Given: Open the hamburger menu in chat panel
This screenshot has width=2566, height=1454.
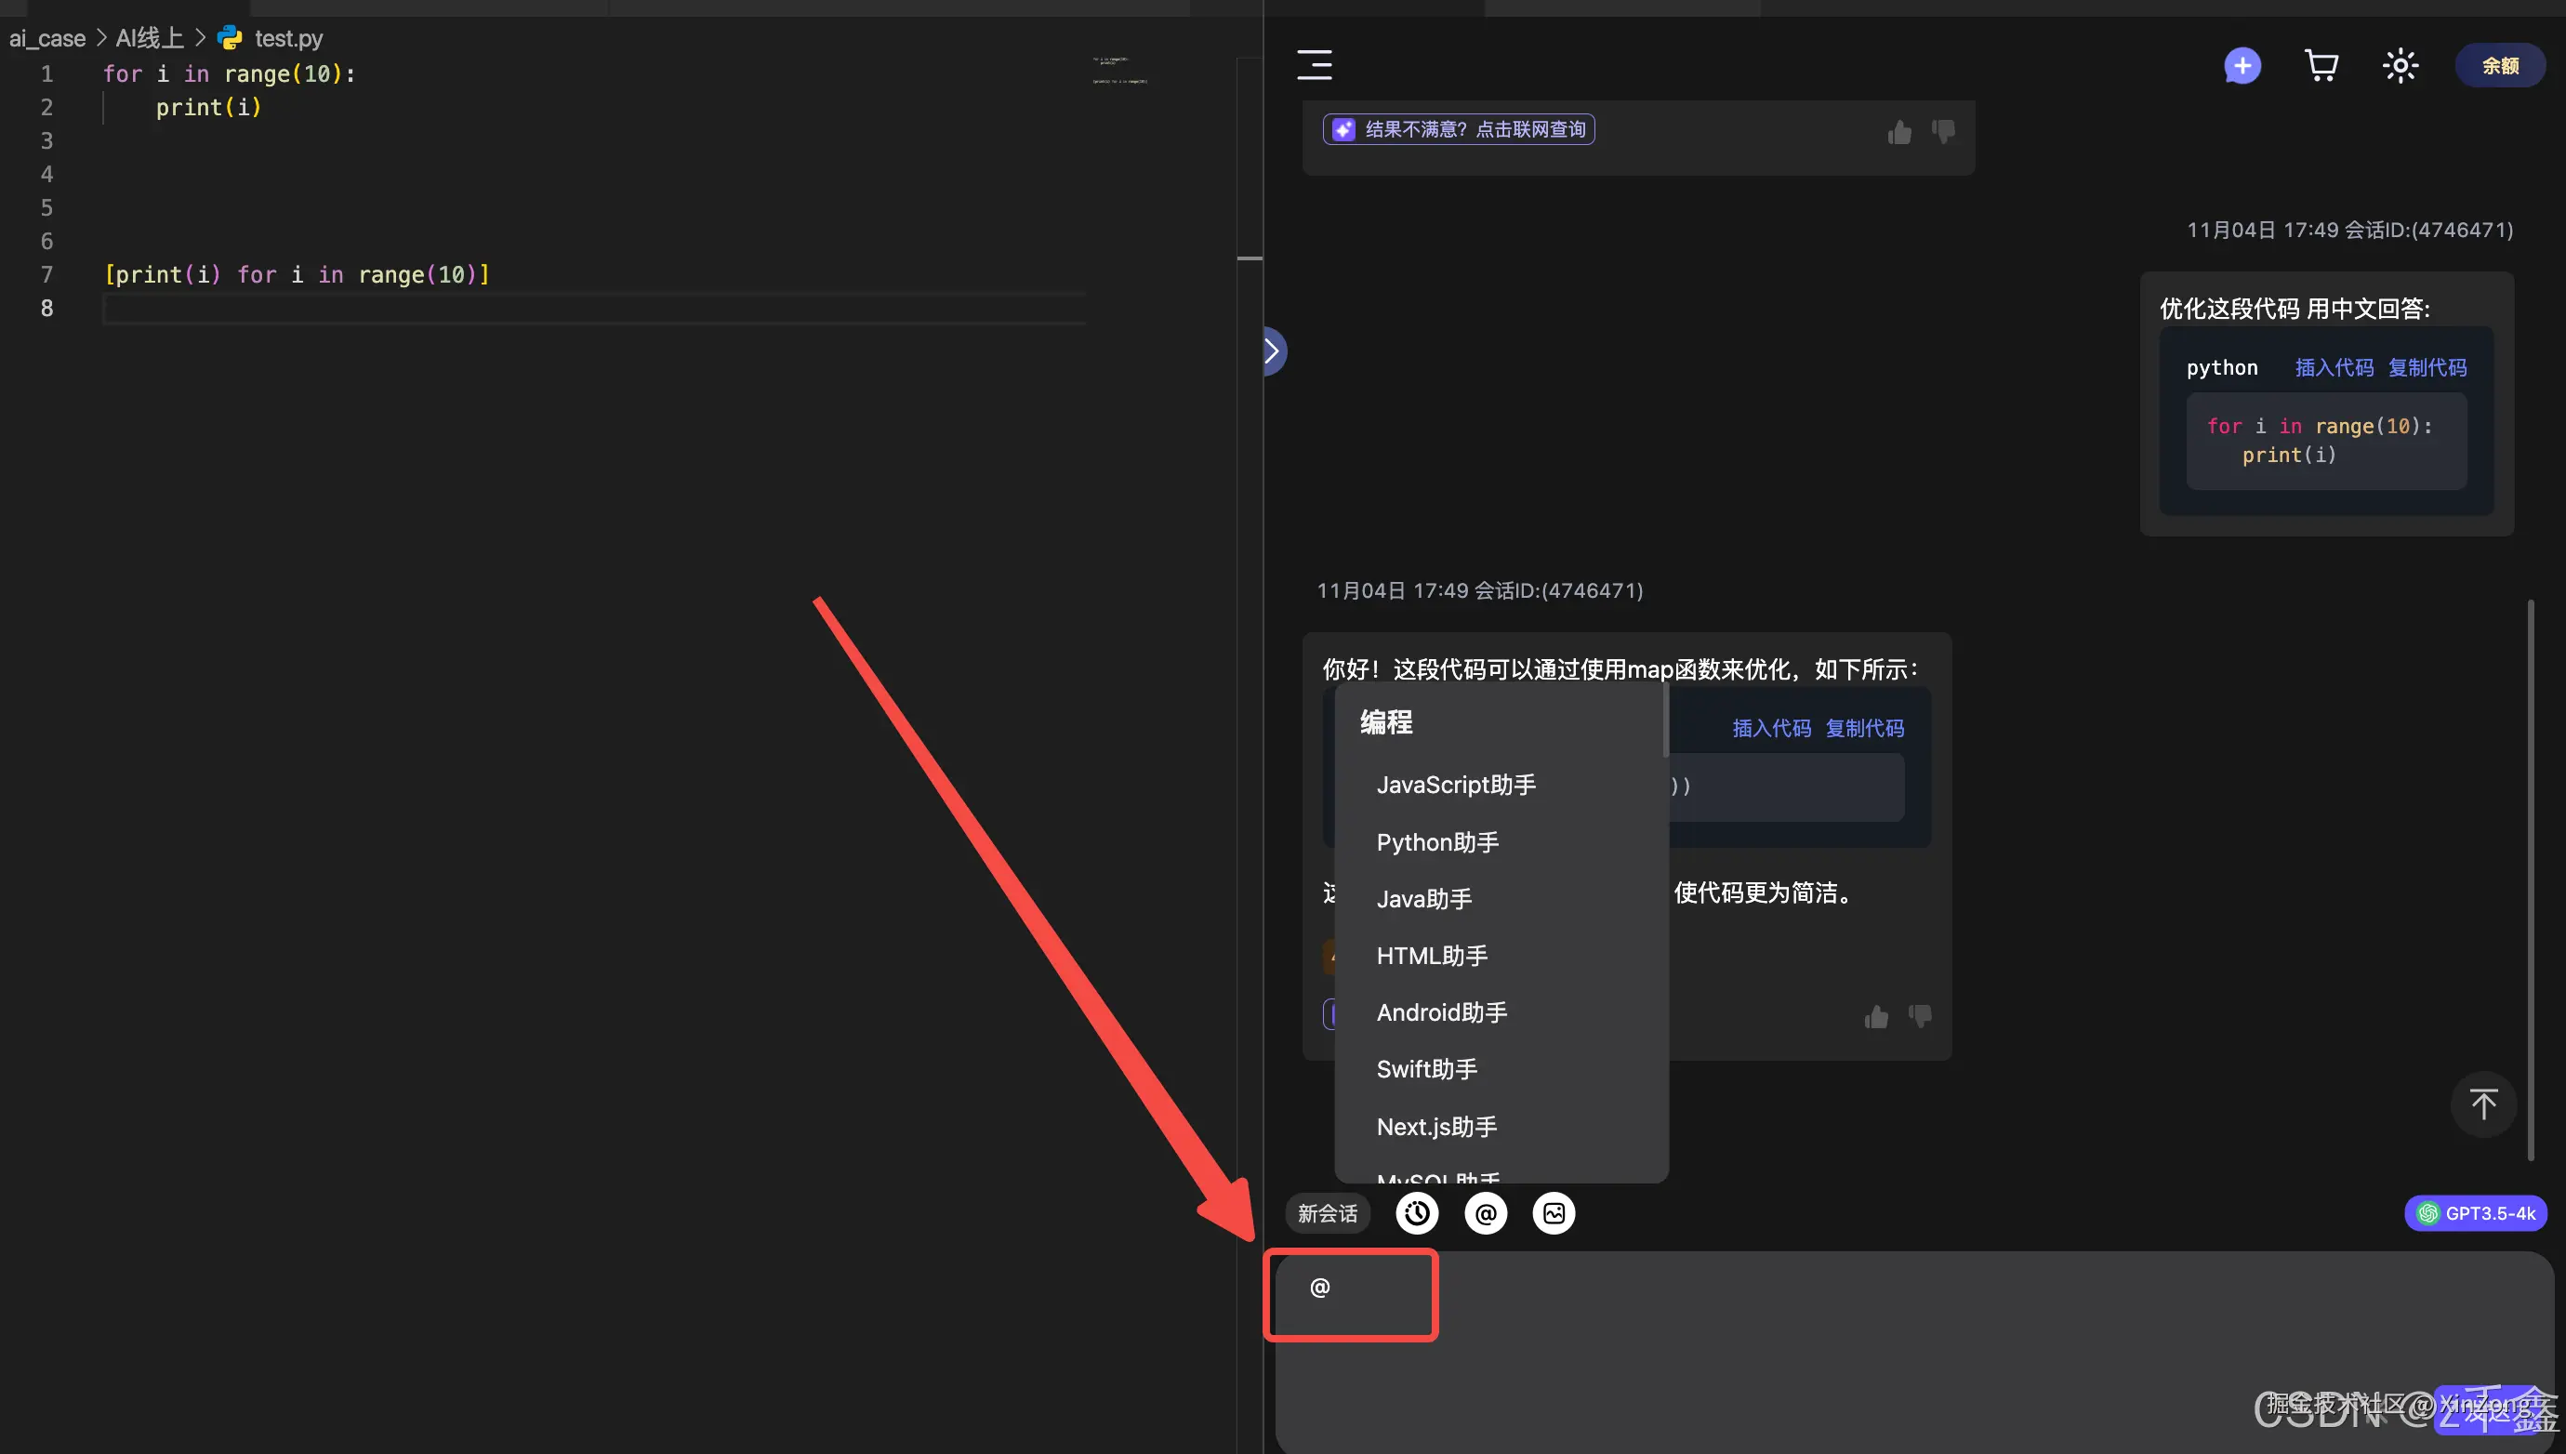Looking at the screenshot, I should point(1314,65).
